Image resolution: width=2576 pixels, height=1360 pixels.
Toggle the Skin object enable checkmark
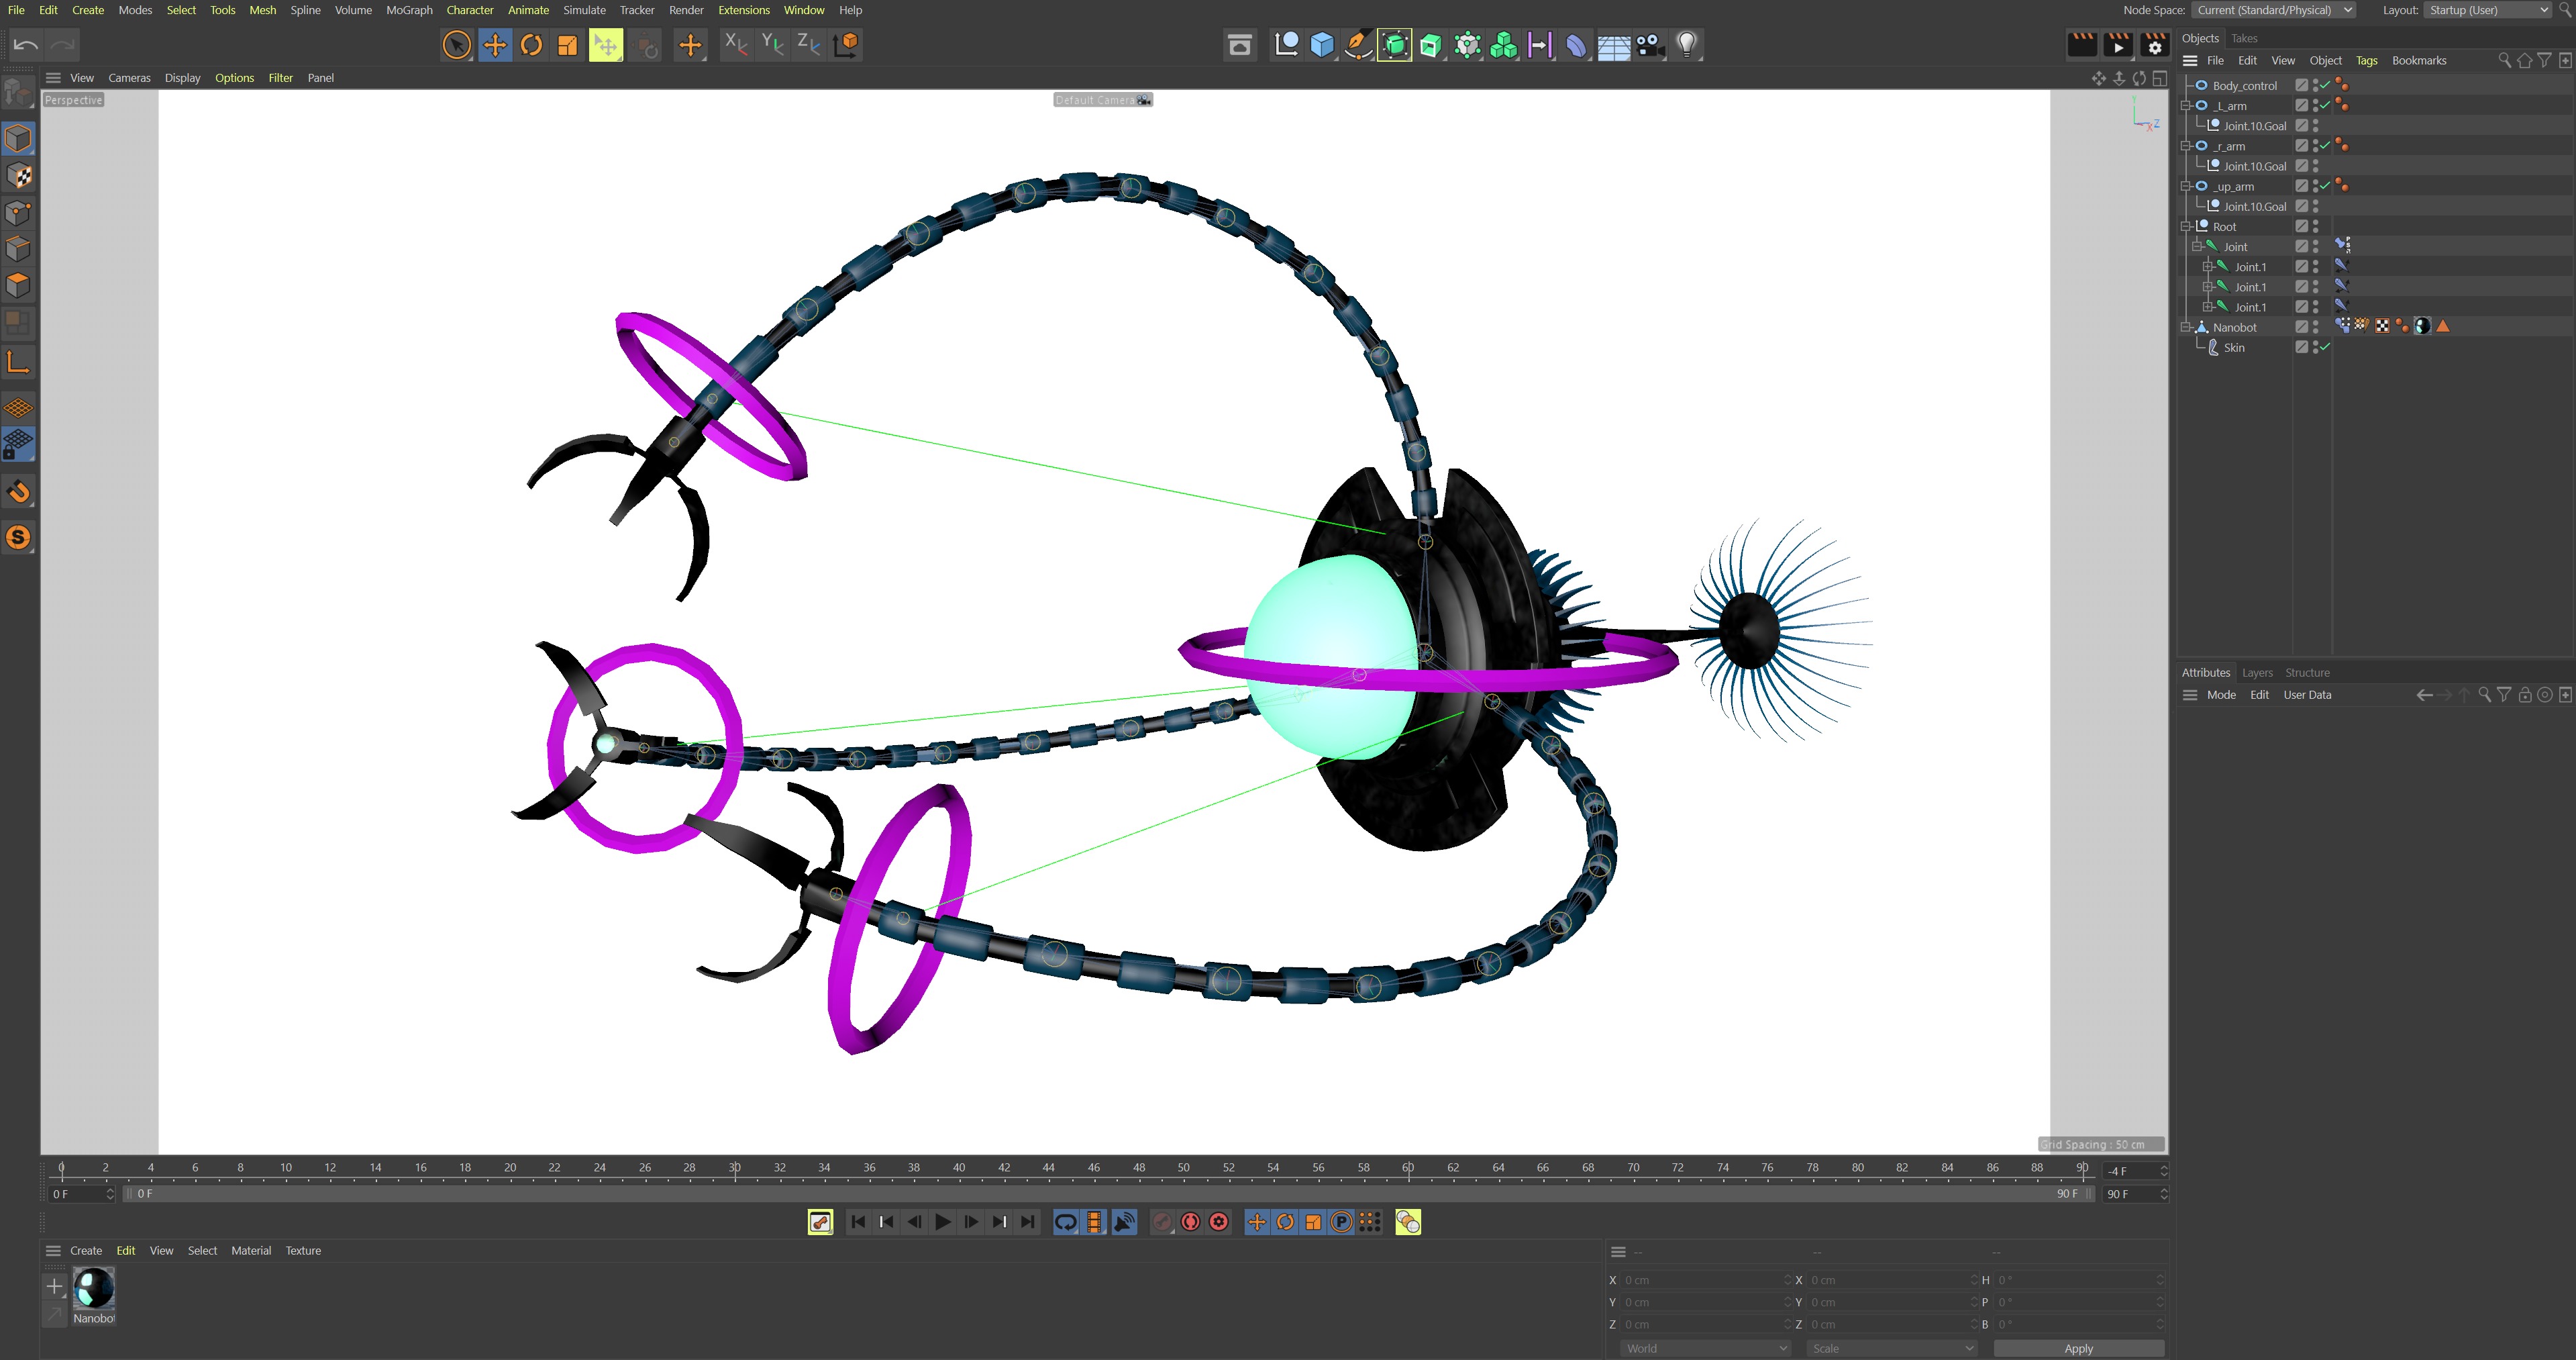tap(2326, 347)
